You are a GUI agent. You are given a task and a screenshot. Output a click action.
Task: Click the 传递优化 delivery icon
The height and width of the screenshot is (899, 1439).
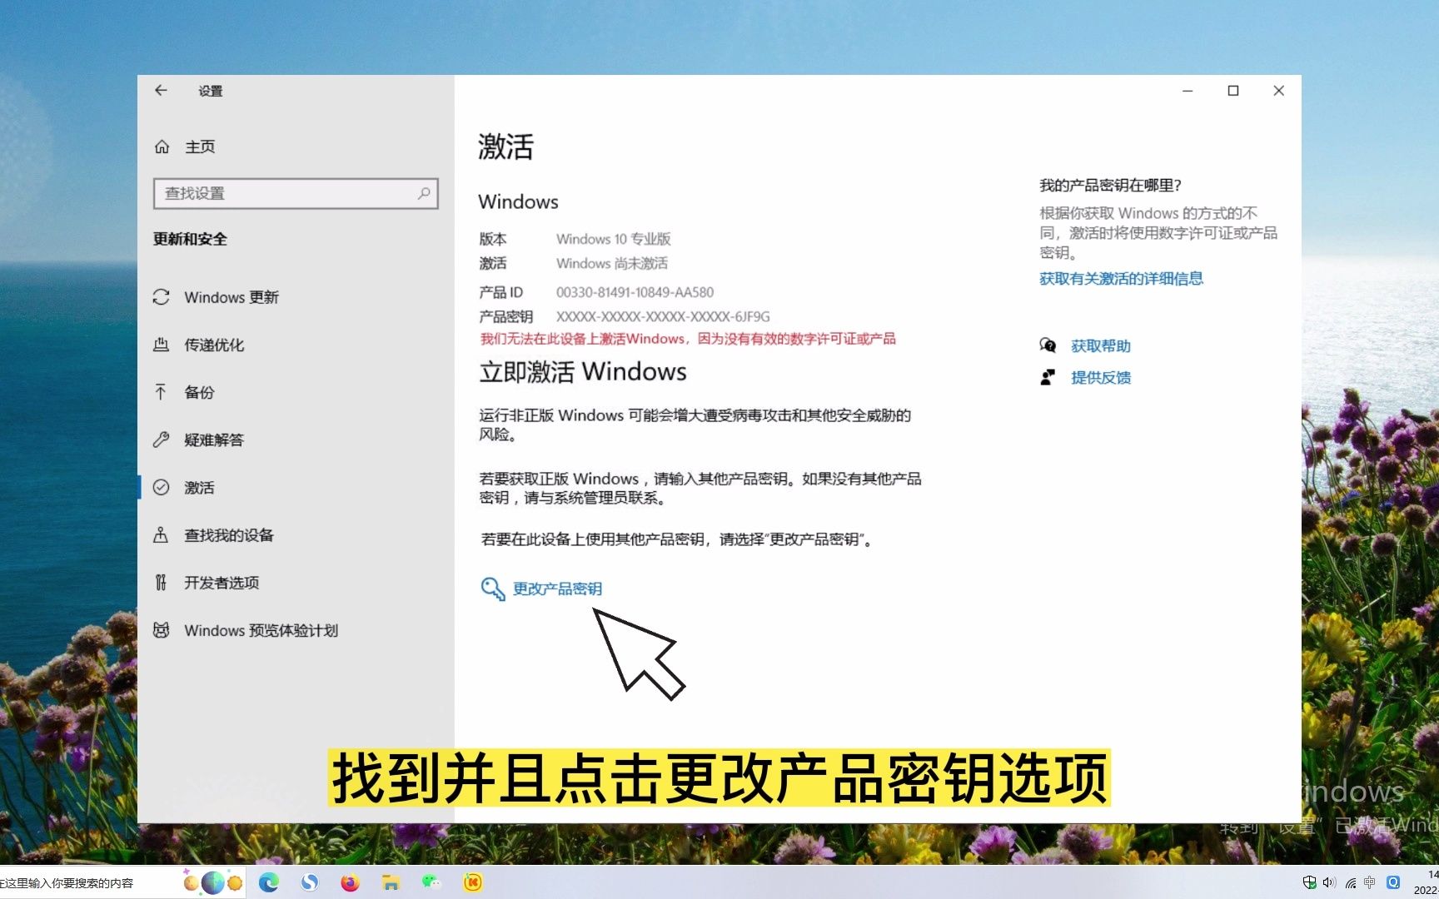coord(162,345)
